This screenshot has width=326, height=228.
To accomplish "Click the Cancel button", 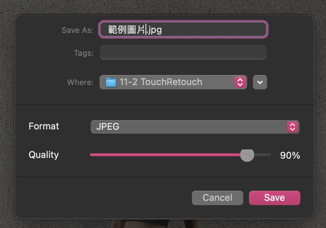I will (x=218, y=198).
